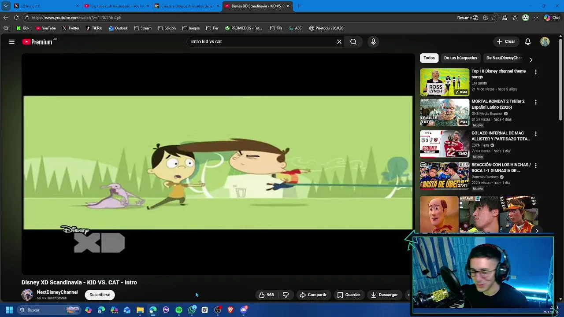Clear the search box with the X

[339, 41]
